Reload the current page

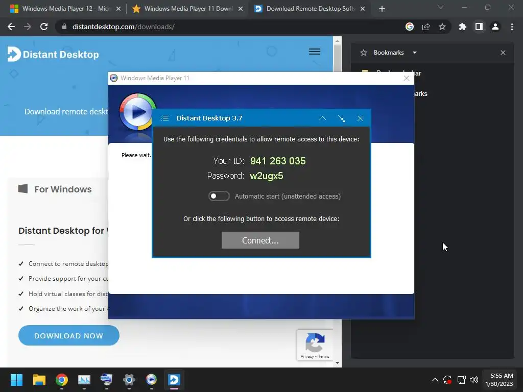44,27
